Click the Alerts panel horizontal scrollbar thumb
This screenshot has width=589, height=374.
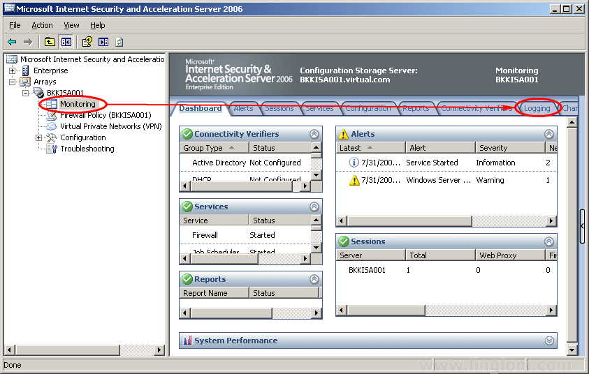(409, 221)
